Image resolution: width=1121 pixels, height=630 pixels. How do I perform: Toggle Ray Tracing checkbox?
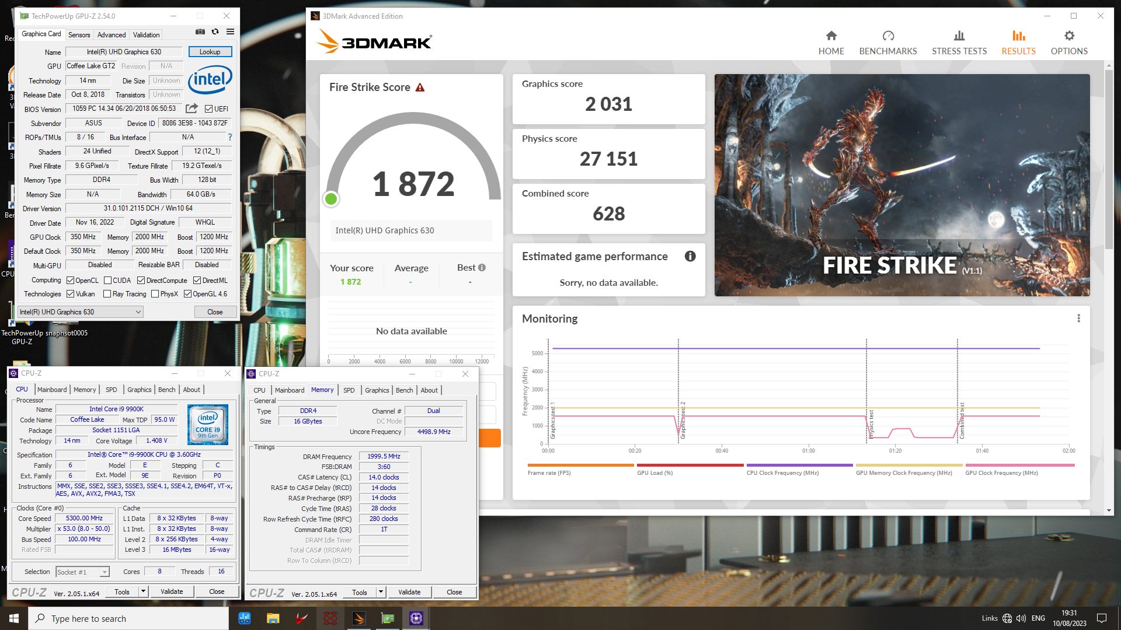pyautogui.click(x=107, y=294)
